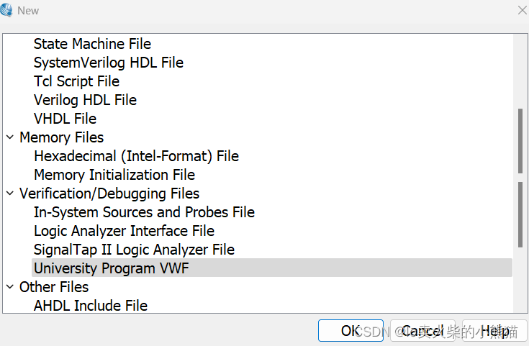Select Hexadecimal (Intel-Format) File
Screen dimensions: 529x346
(136, 156)
